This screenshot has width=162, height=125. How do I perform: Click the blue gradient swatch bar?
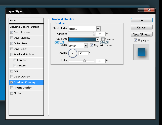(82, 39)
